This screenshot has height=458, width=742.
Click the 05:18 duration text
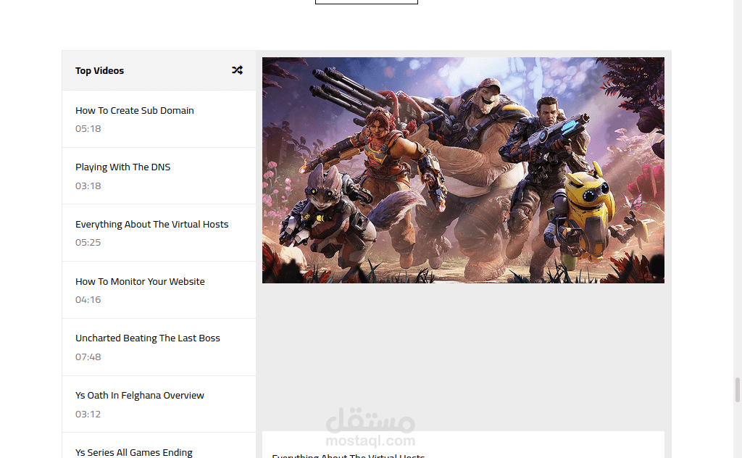(x=88, y=129)
